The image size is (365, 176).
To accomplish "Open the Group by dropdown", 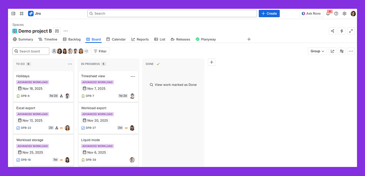I will (x=317, y=51).
